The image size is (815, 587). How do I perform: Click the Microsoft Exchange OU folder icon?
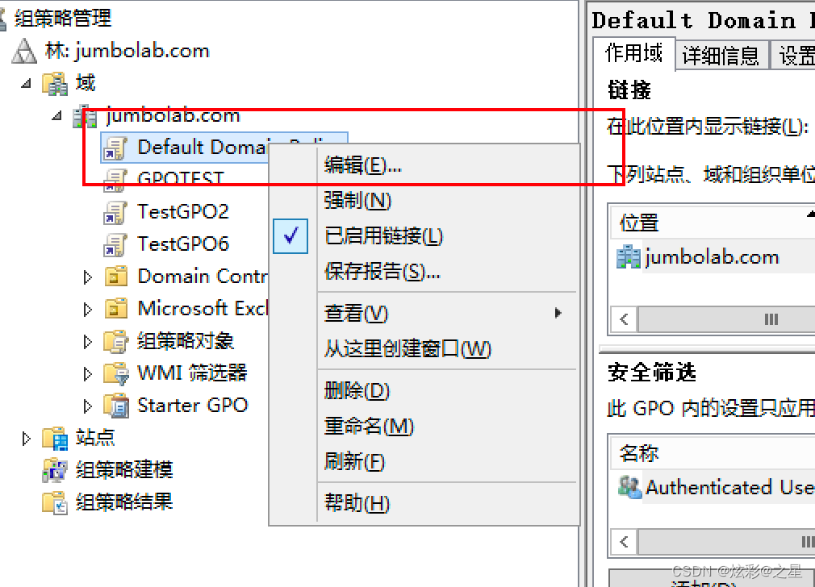(116, 309)
